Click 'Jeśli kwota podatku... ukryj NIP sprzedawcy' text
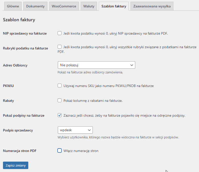This screenshot has height=172, width=199. [116, 33]
